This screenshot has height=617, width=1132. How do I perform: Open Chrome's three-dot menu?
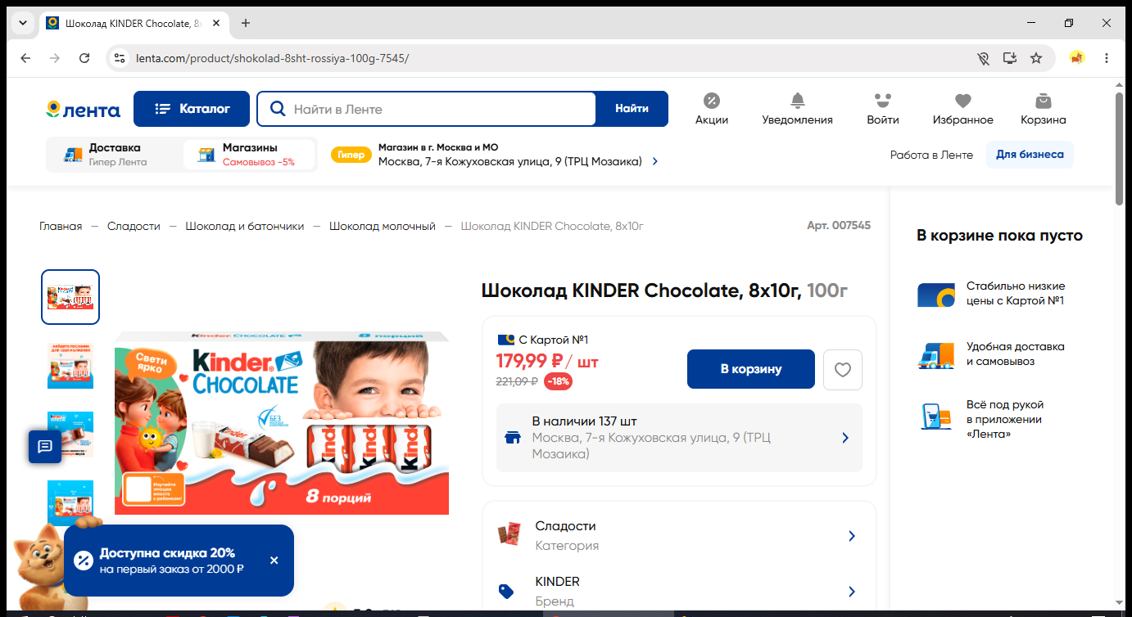[1107, 58]
